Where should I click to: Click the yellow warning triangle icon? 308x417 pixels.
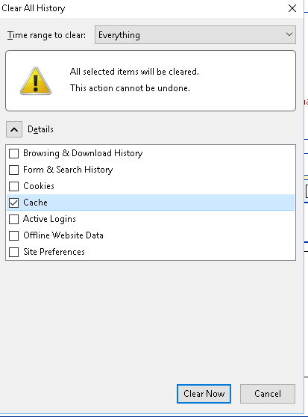click(36, 81)
